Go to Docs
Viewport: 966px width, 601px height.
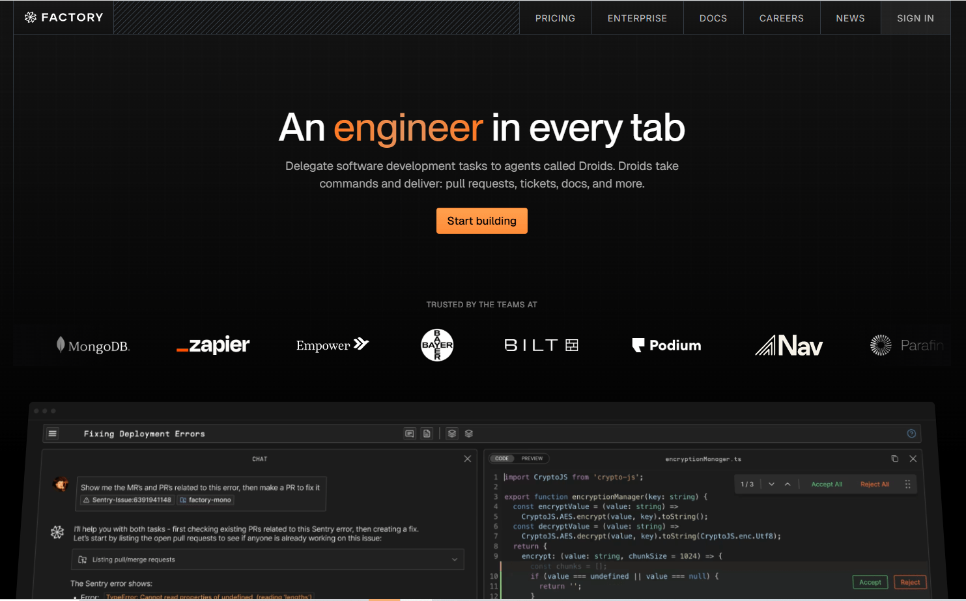pyautogui.click(x=713, y=18)
